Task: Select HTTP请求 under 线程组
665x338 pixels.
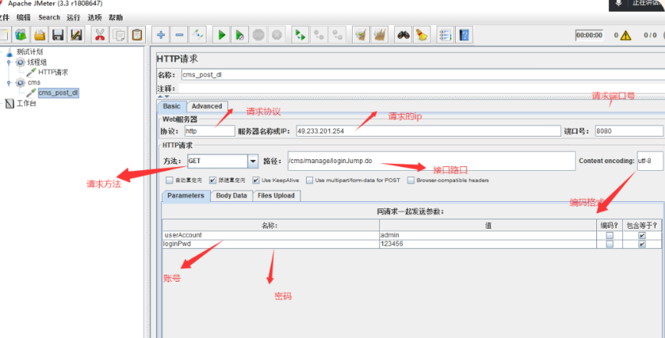Action: tap(53, 72)
